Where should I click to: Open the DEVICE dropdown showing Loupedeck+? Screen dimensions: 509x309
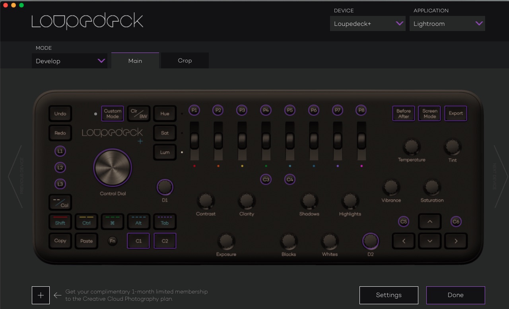coord(368,23)
